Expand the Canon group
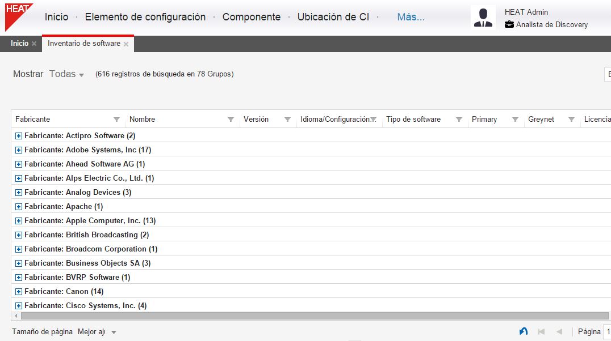 coord(18,292)
